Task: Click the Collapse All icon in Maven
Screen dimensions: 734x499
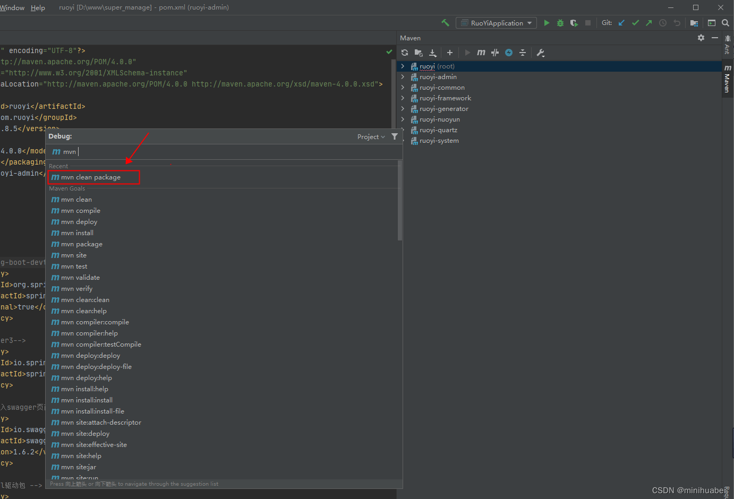Action: click(523, 53)
